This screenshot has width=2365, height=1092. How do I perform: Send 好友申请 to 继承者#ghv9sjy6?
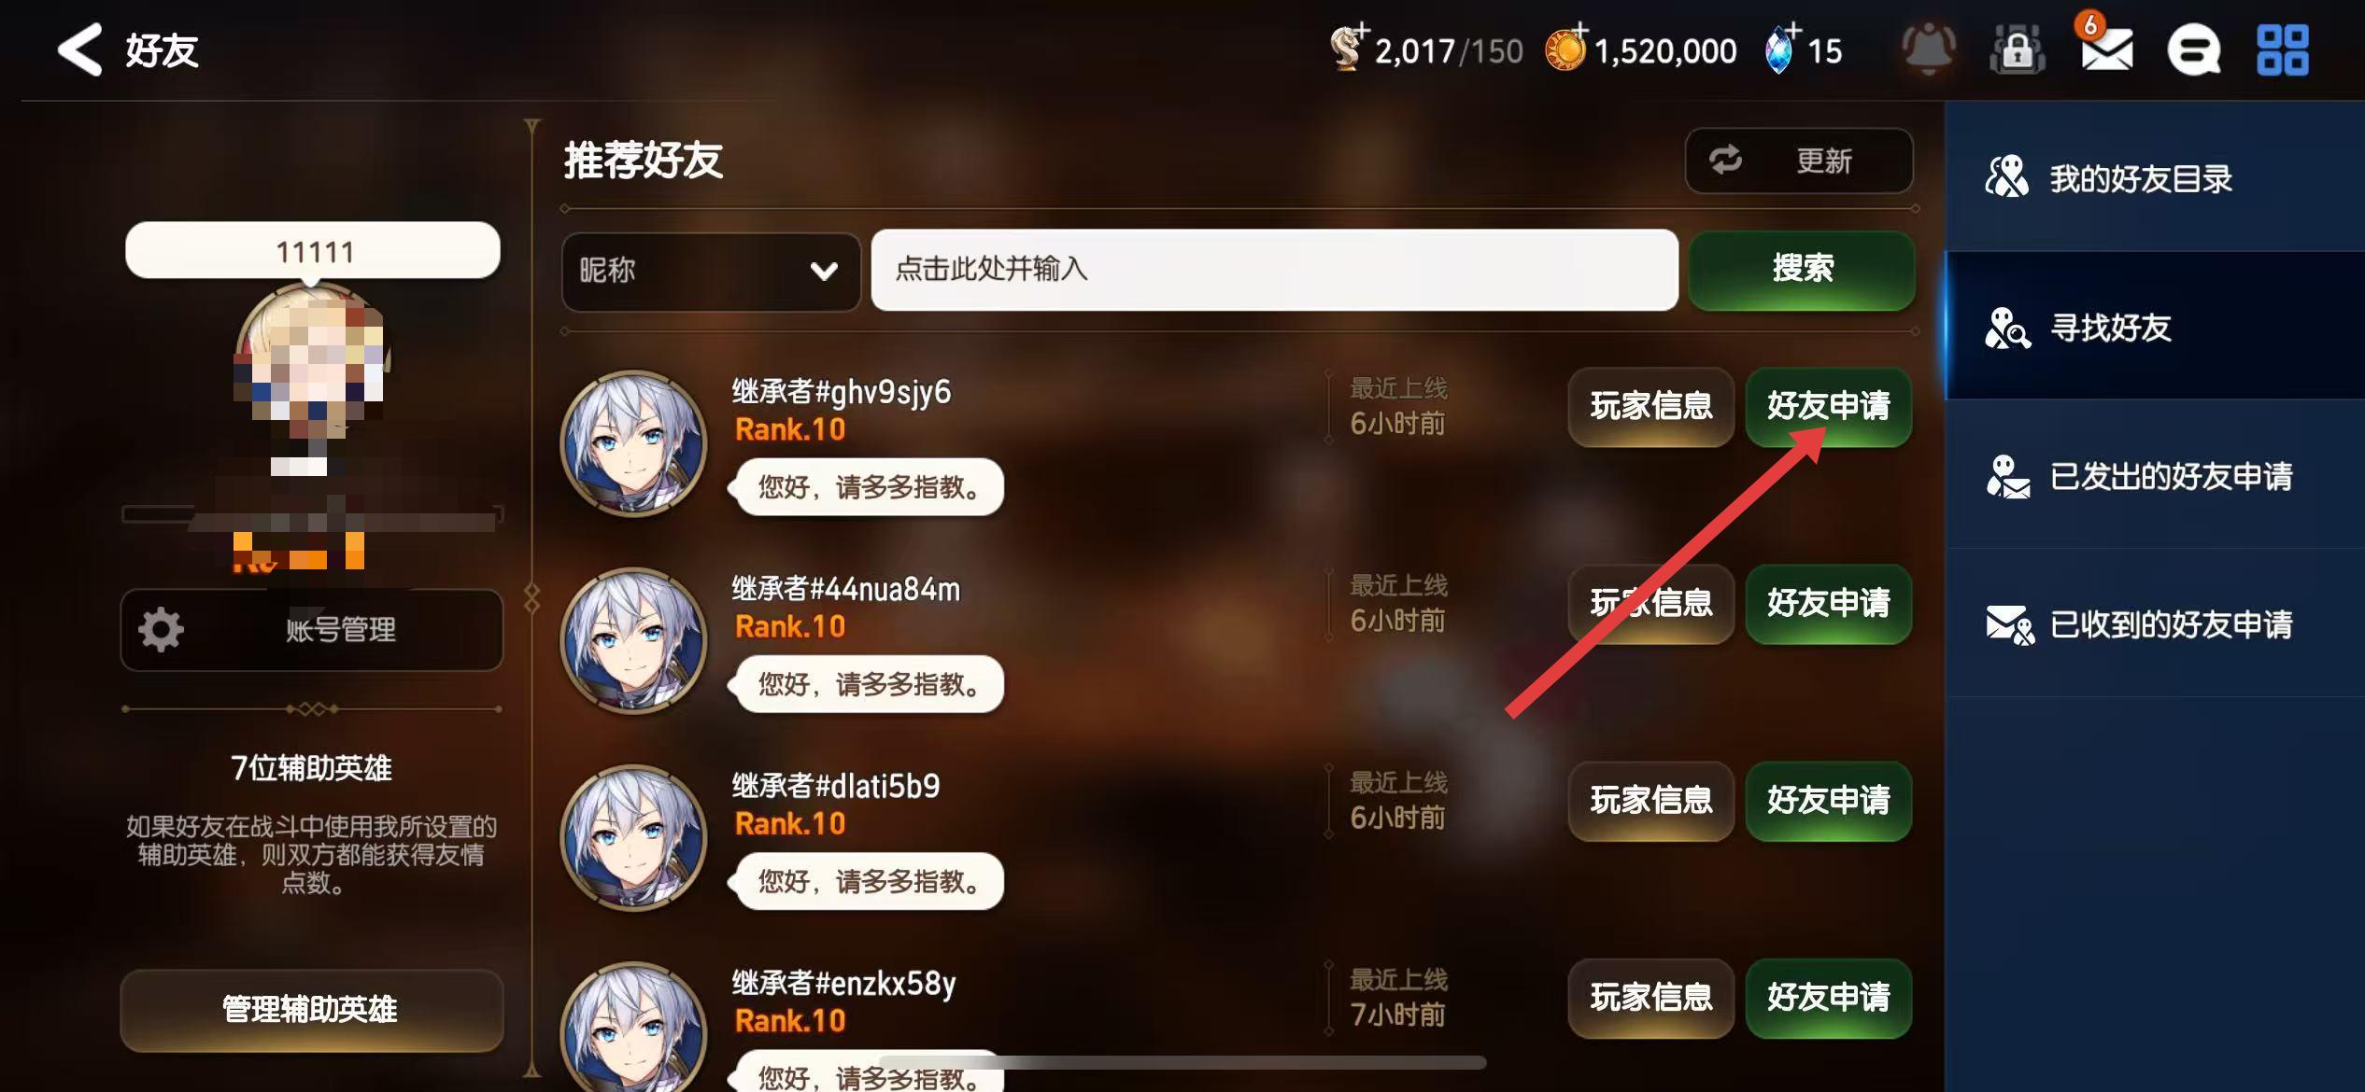pos(1829,406)
